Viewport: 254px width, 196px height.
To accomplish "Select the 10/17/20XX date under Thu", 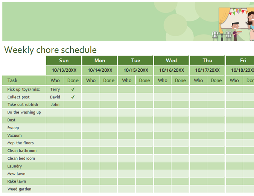I will coord(207,70).
